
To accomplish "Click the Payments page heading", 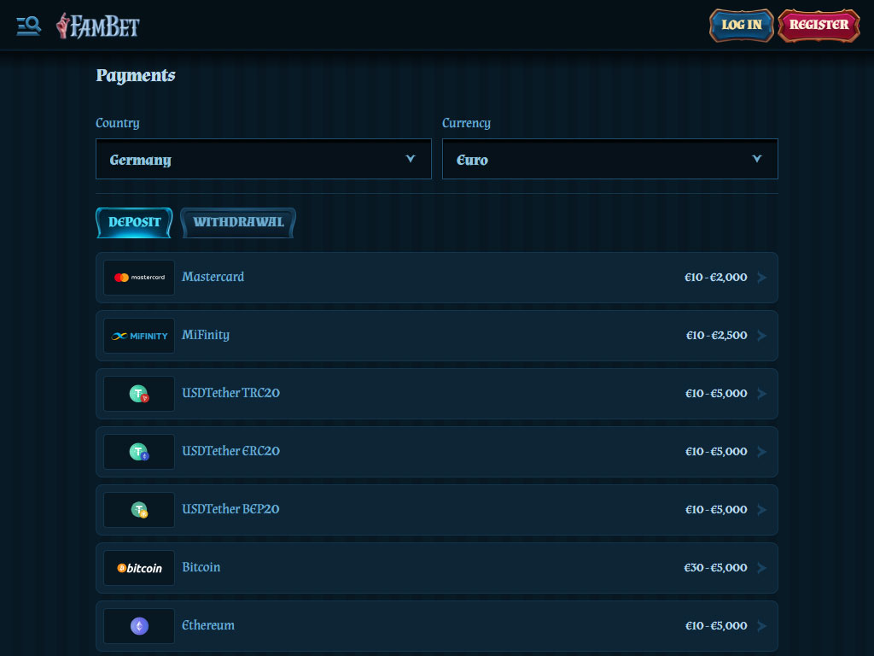I will tap(136, 76).
